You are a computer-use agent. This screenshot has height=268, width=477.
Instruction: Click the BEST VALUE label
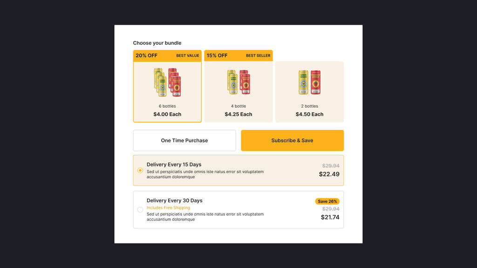[187, 56]
